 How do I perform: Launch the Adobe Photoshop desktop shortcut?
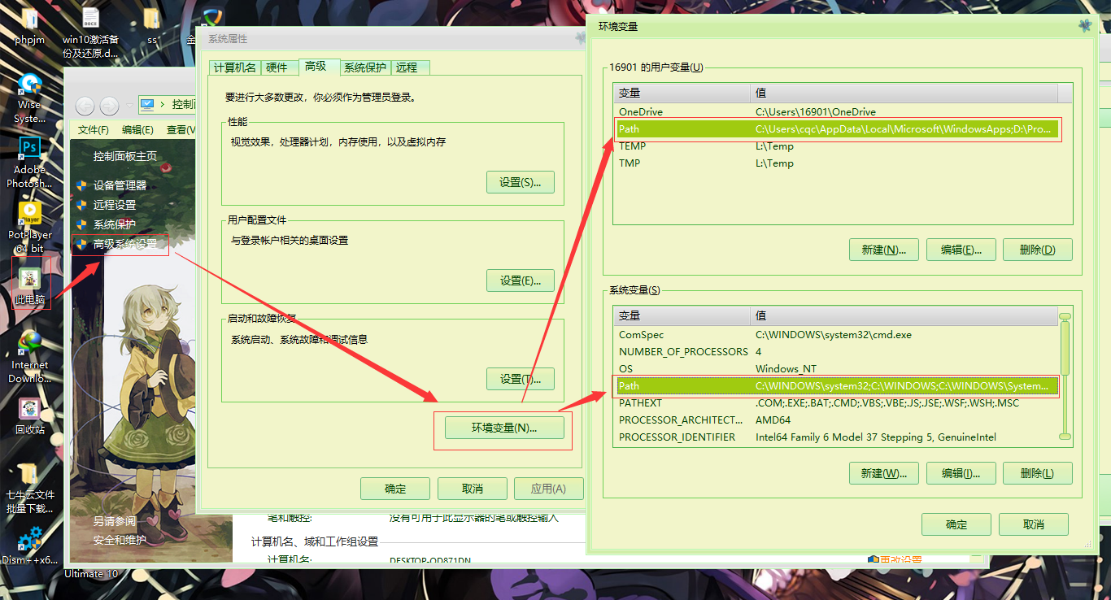coord(29,162)
